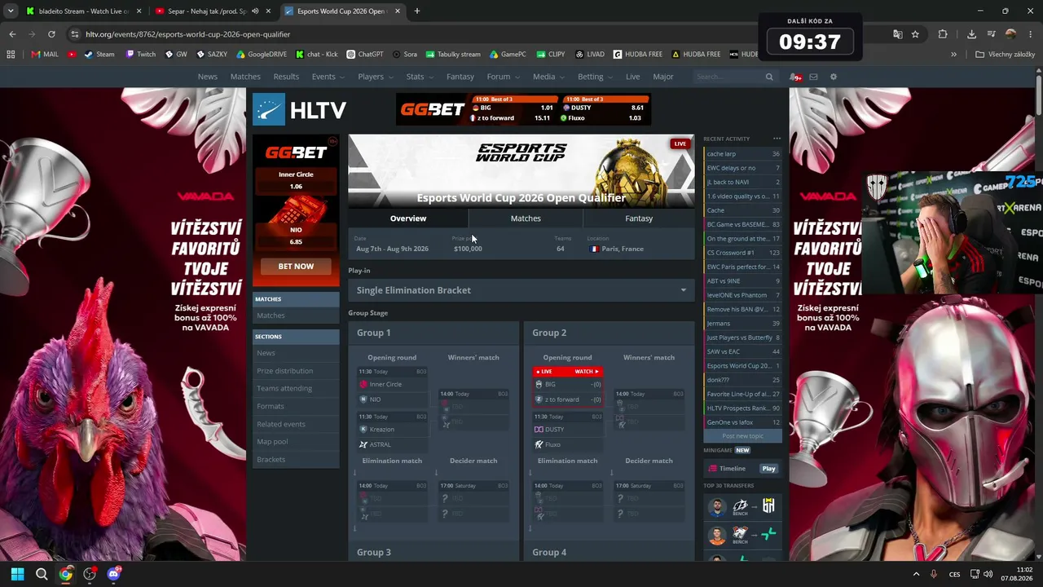
Task: Click the HLTV search input field
Action: tap(728, 77)
